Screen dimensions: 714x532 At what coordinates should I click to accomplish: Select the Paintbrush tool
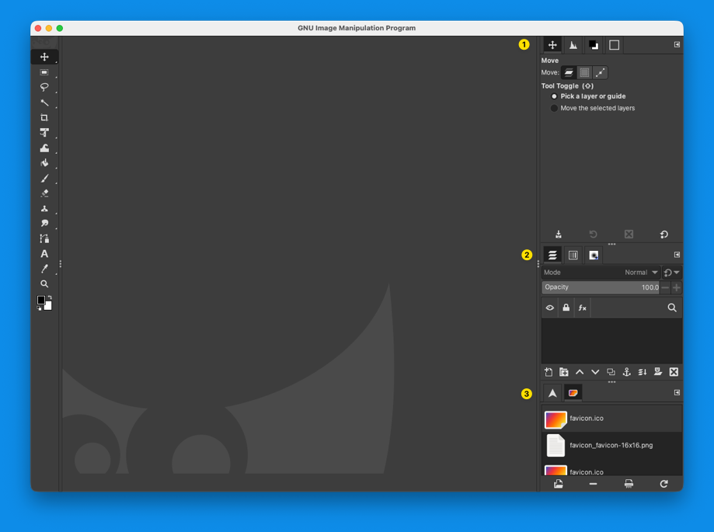pos(44,178)
